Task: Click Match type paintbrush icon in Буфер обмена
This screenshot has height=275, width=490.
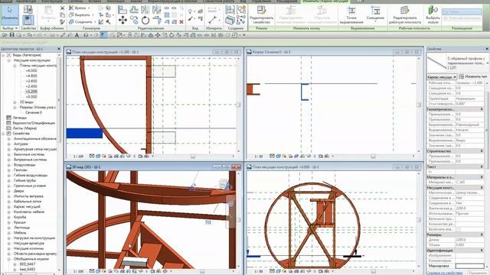Action: point(62,22)
